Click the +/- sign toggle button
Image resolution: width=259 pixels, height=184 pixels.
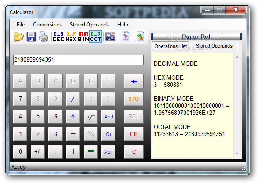click(38, 152)
